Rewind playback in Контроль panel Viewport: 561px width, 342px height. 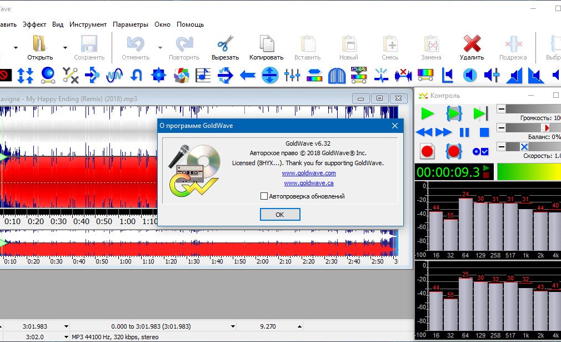click(424, 132)
